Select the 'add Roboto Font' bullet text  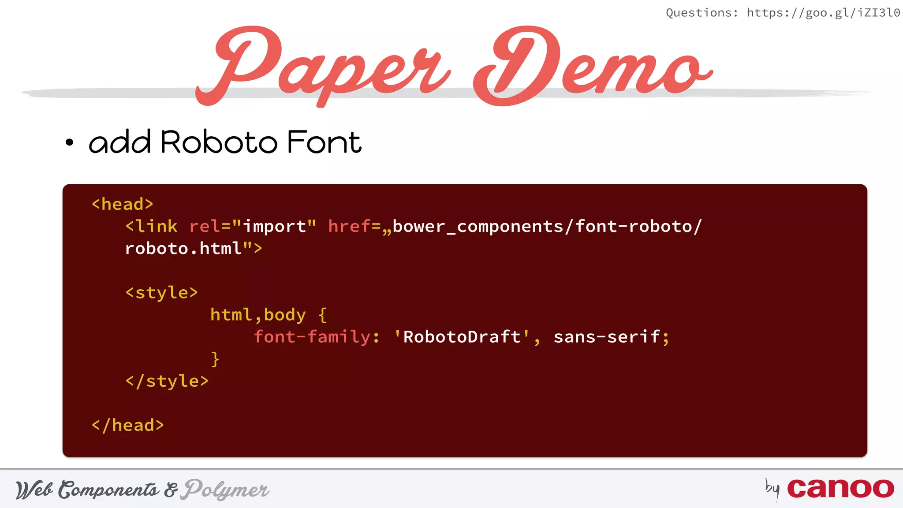(x=225, y=142)
